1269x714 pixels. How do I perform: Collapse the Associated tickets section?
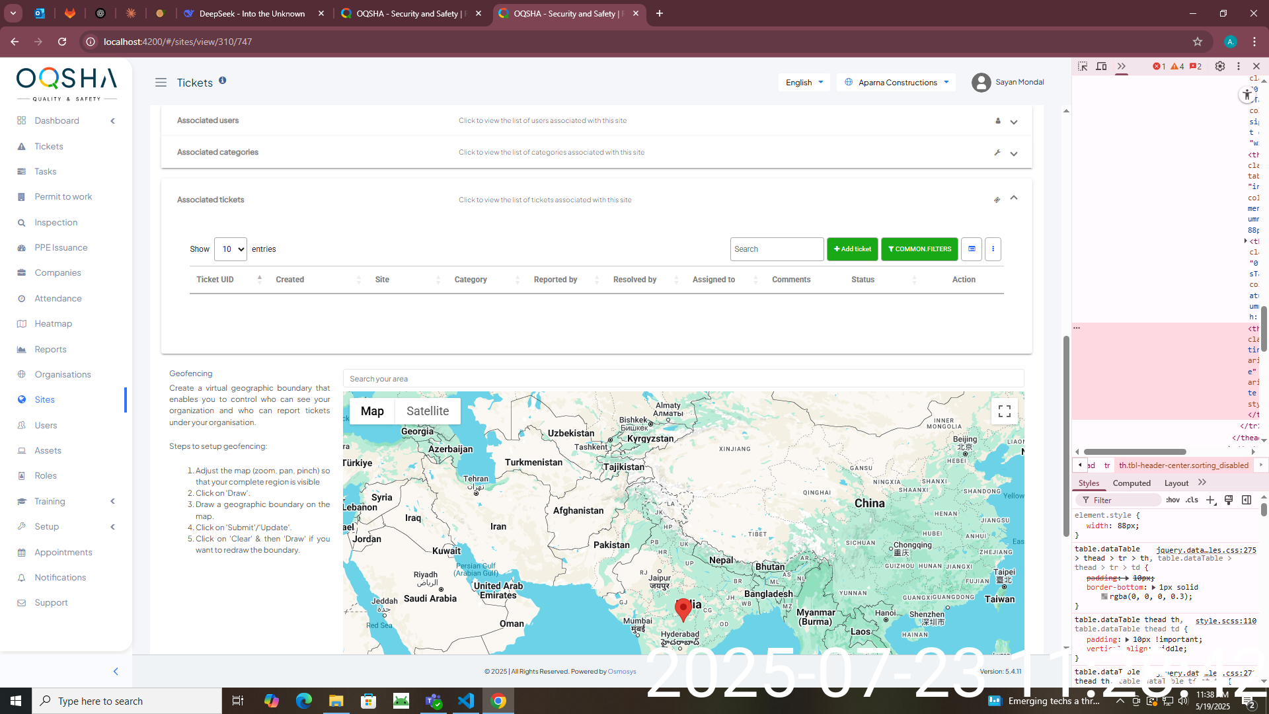tap(1013, 198)
